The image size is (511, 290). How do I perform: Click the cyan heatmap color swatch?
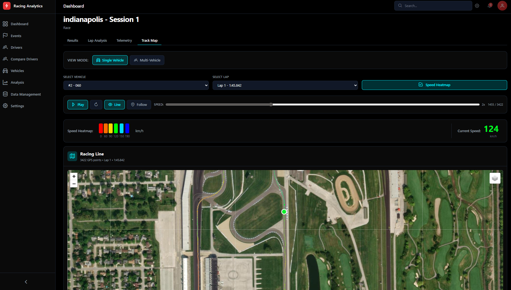122,128
